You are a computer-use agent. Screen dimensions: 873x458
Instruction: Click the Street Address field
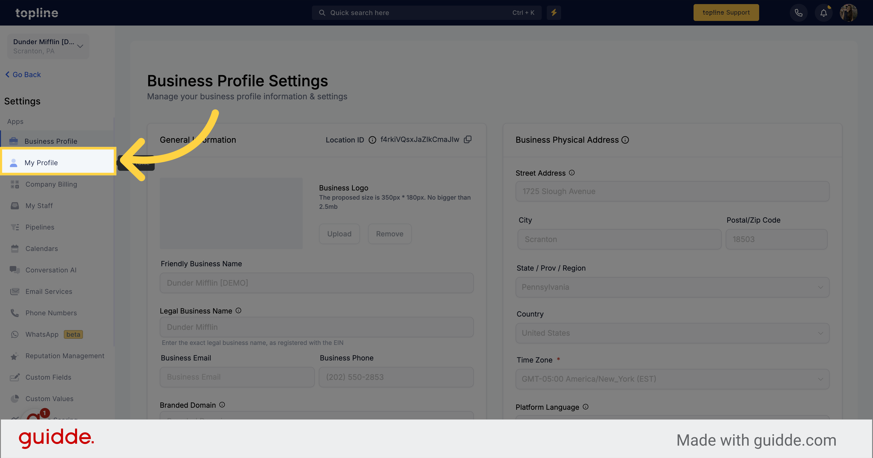(x=672, y=191)
